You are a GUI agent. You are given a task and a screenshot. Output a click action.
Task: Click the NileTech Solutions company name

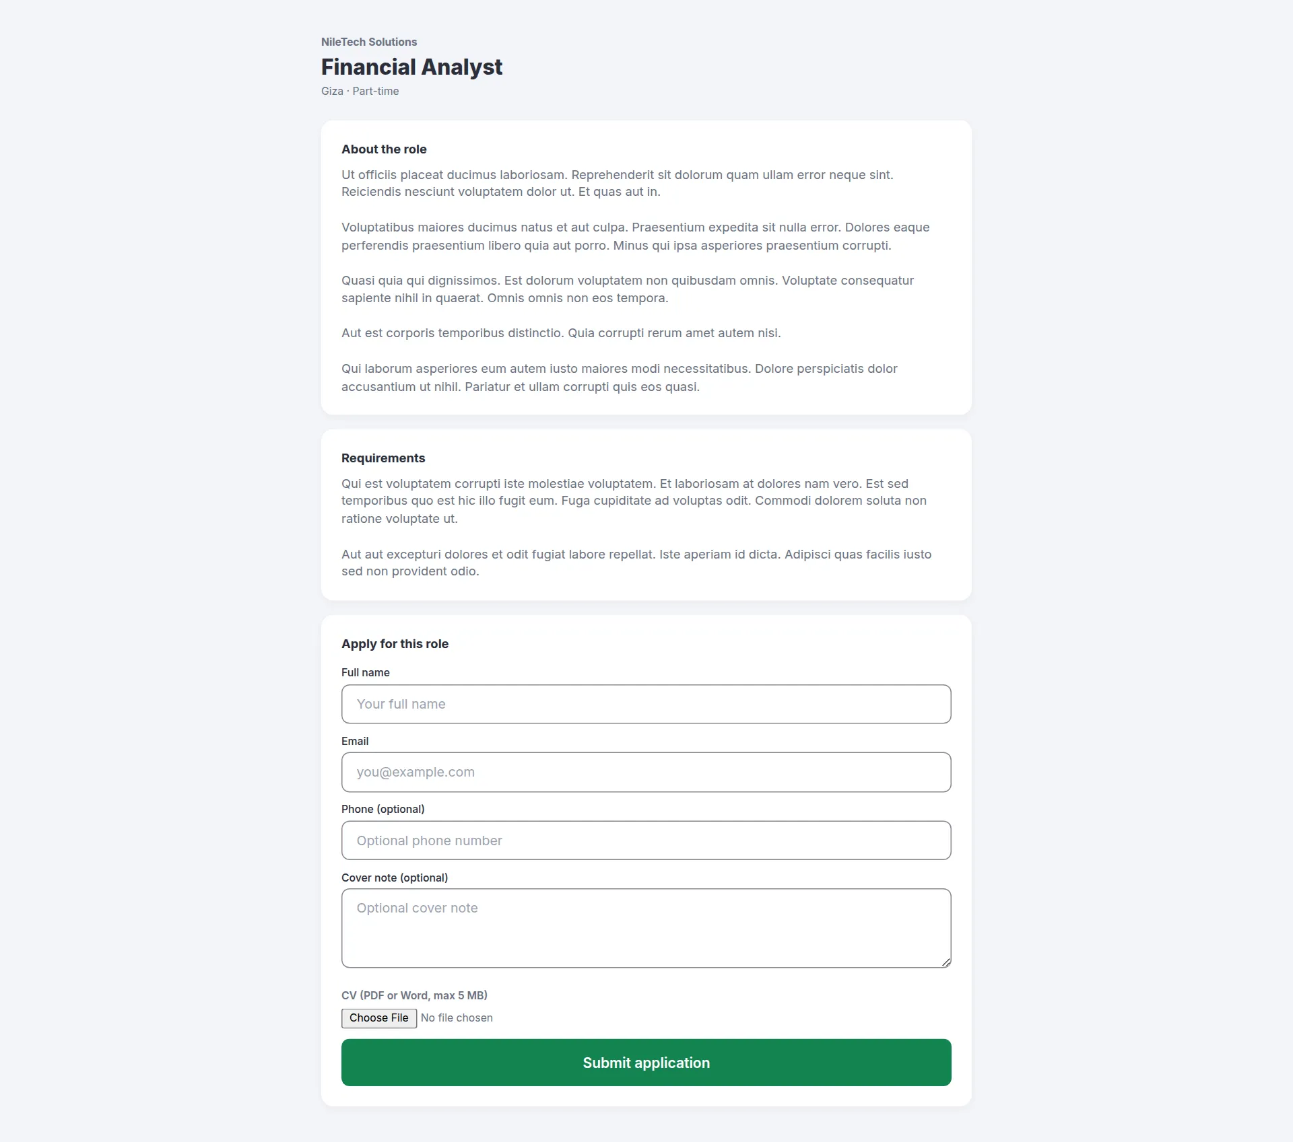(x=369, y=42)
